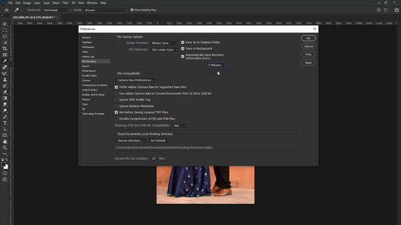
Task: Open Sample Size Point Sample dropdown
Action: pos(56,10)
